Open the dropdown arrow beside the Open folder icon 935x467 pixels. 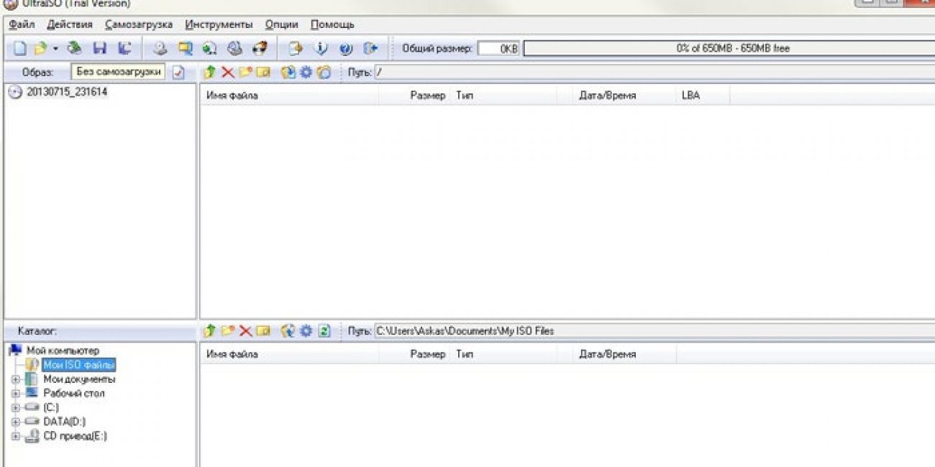click(x=55, y=49)
